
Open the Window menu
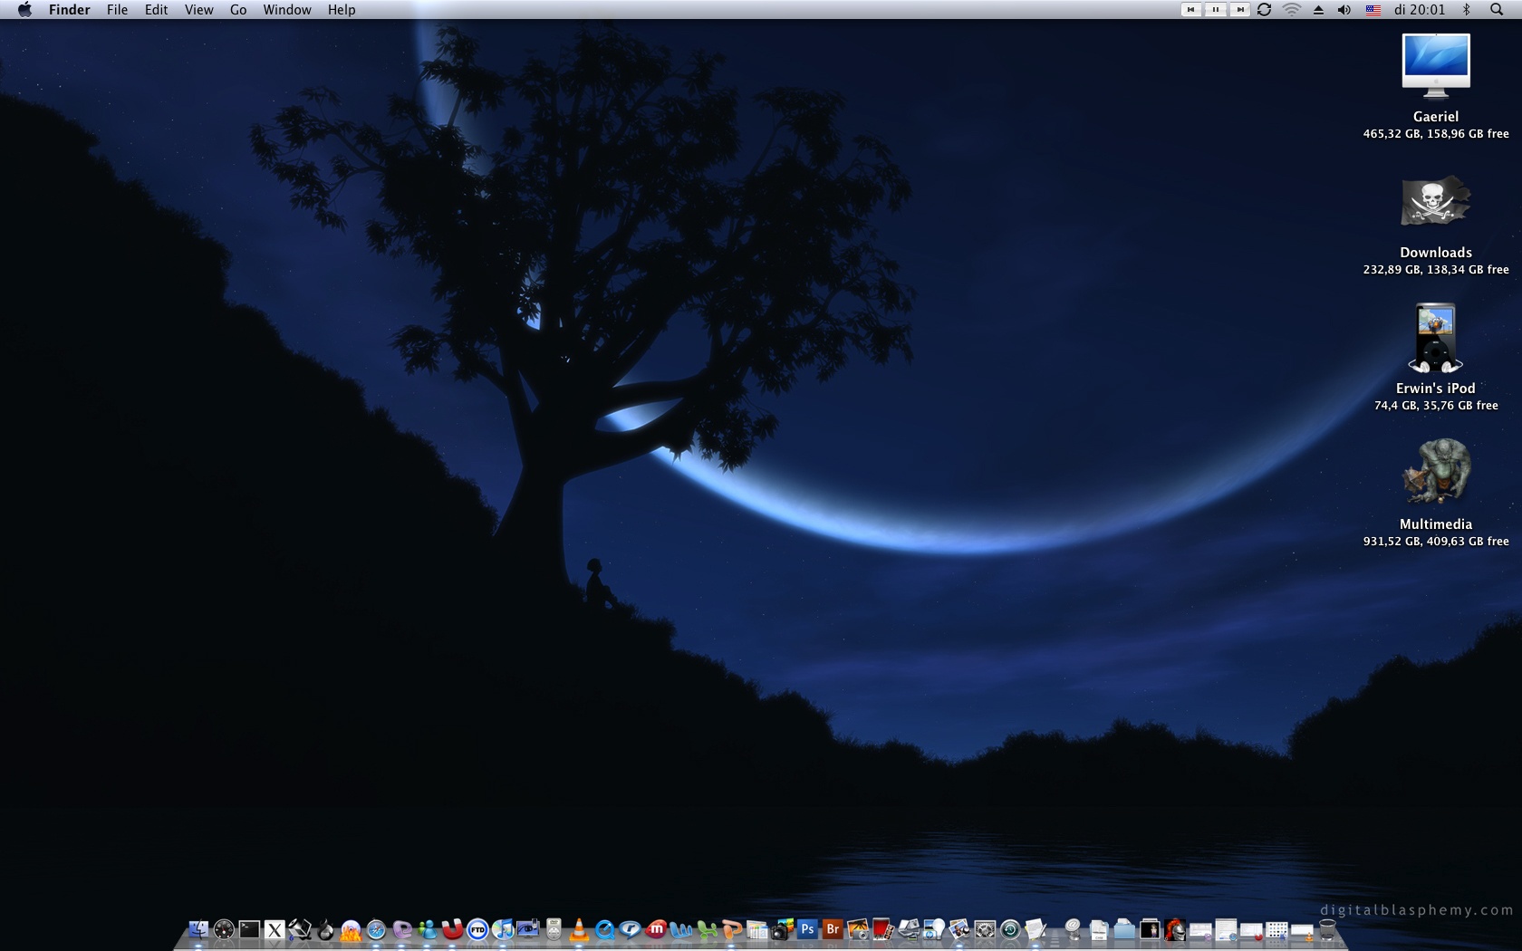click(x=287, y=10)
